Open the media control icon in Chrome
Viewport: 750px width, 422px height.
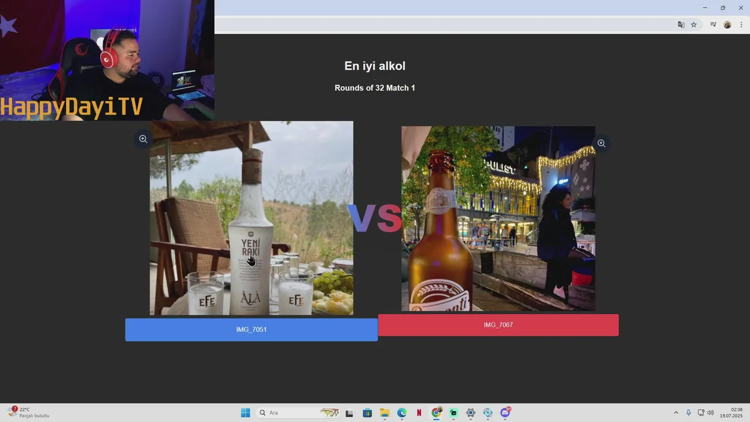click(x=713, y=25)
